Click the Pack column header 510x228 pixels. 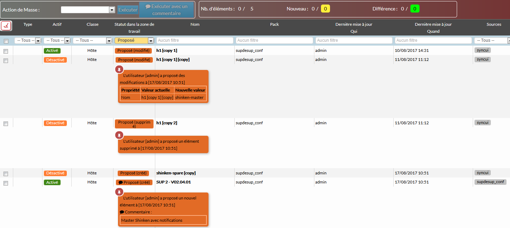[x=274, y=24]
